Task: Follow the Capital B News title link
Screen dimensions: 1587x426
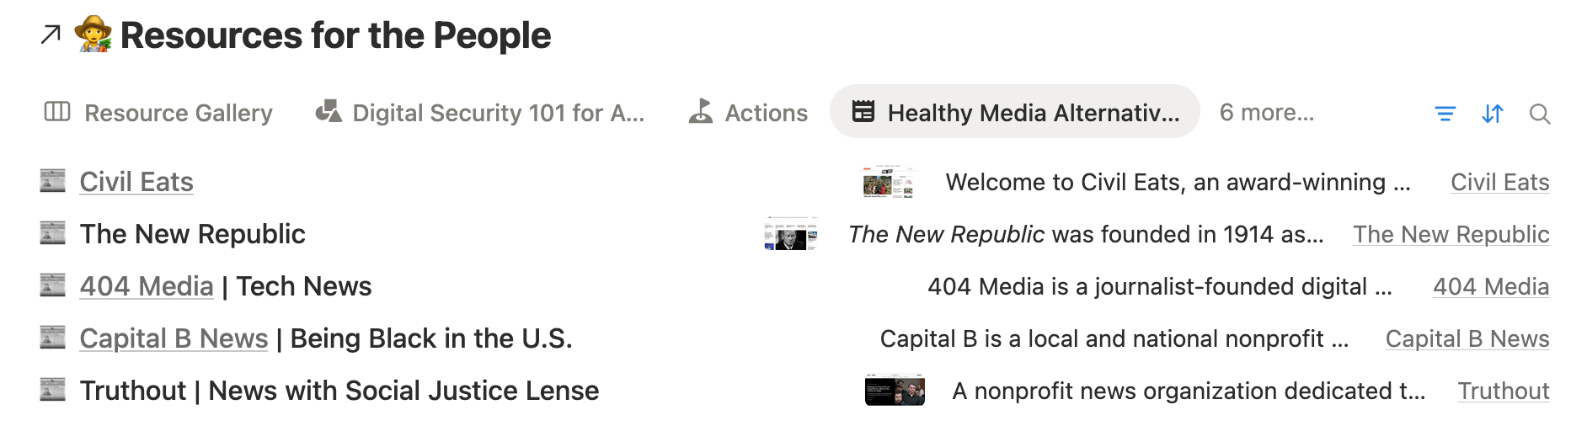Action: coord(174,338)
